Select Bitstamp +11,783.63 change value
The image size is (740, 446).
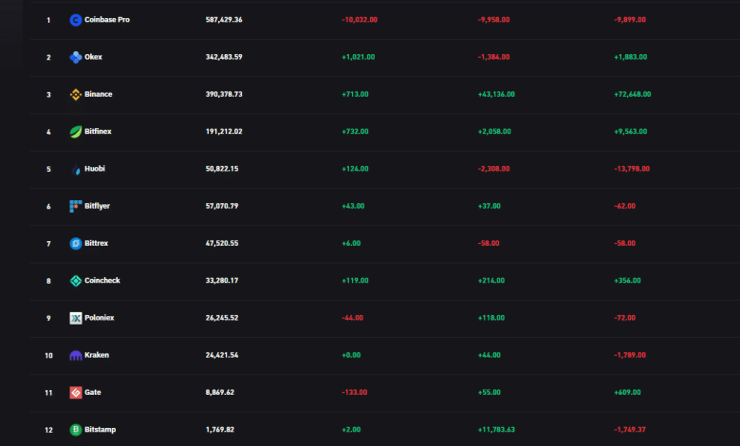(499, 430)
